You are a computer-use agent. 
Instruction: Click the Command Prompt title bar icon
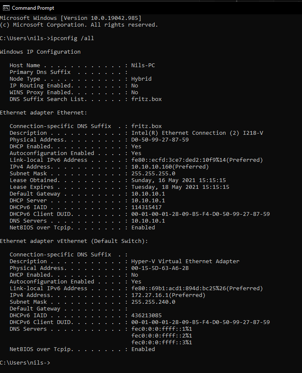pyautogui.click(x=6, y=8)
